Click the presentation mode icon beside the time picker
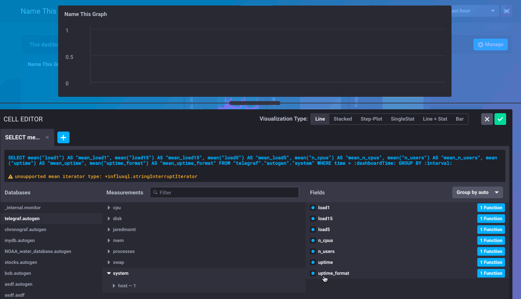The image size is (521, 299). click(506, 11)
